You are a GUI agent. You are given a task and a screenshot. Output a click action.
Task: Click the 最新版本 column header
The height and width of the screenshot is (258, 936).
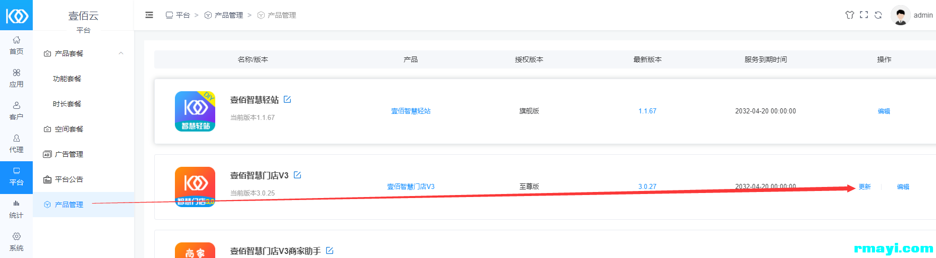pyautogui.click(x=648, y=59)
